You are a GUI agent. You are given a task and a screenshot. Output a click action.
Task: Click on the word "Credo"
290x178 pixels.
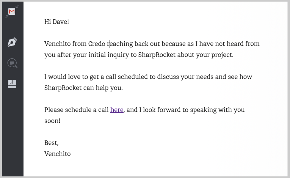pos(97,44)
